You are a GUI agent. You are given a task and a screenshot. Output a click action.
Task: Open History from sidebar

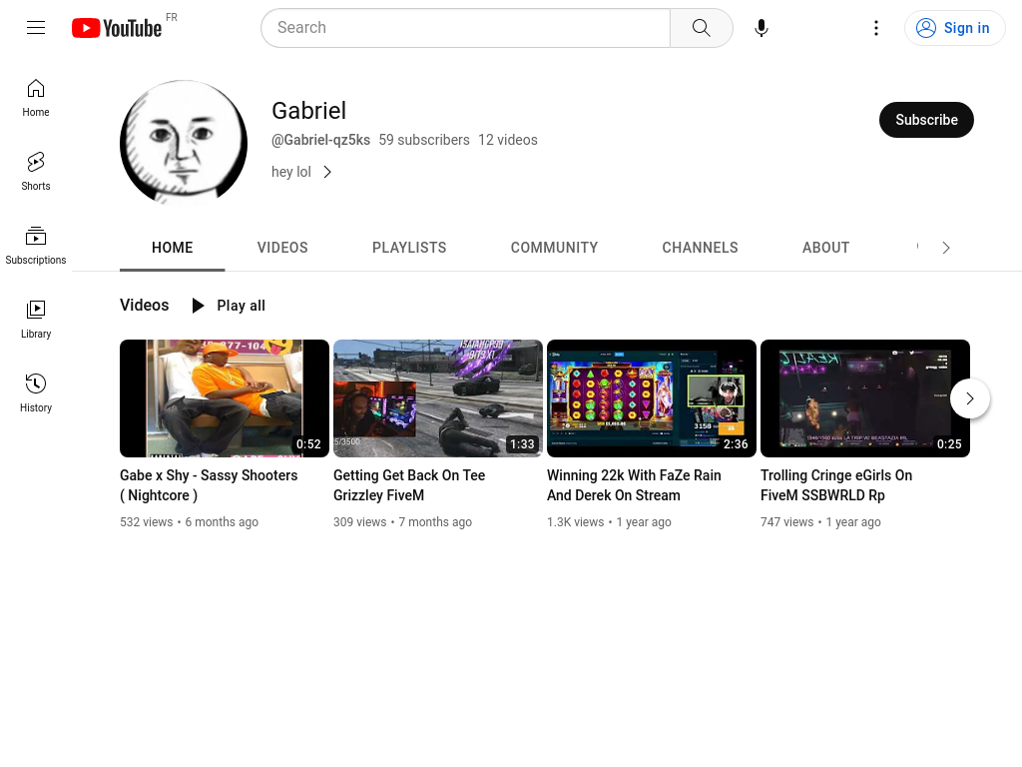coord(36,393)
